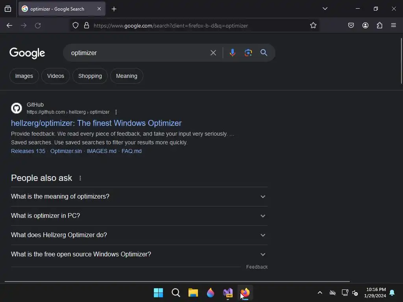Filter results by Videos

[55, 76]
